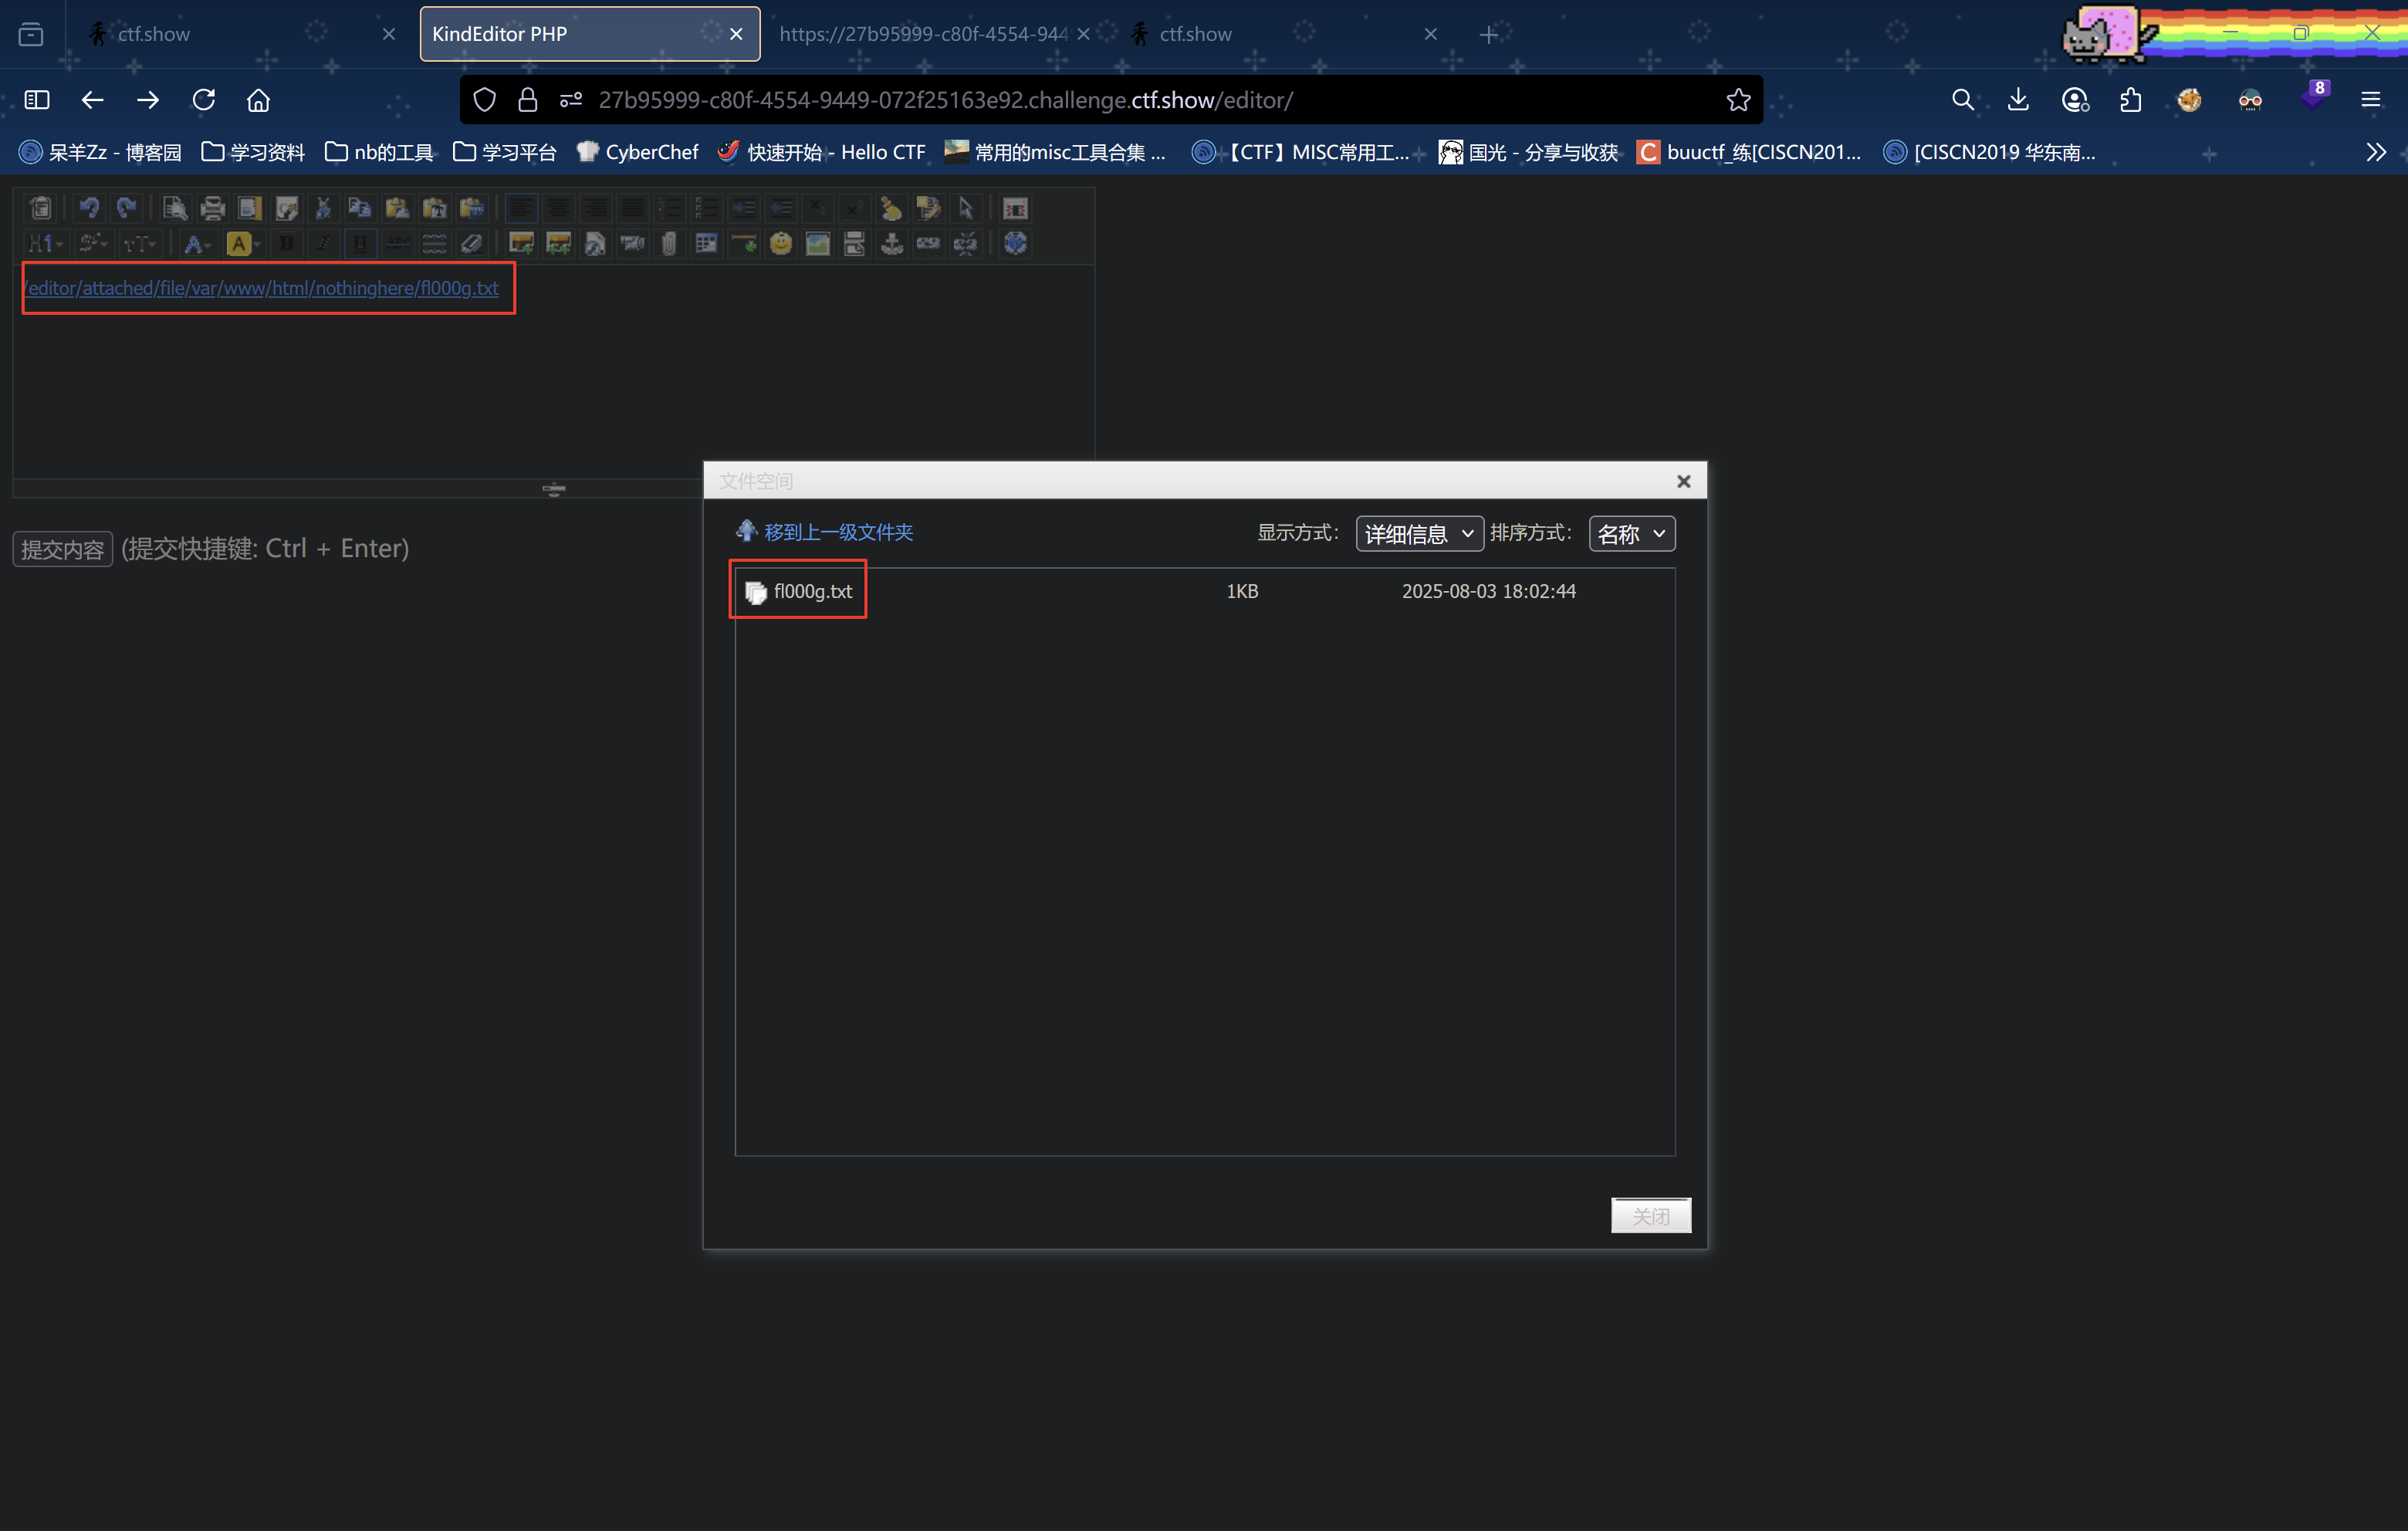This screenshot has width=2408, height=1531.
Task: Click the fullscreen editor icon
Action: (x=1015, y=208)
